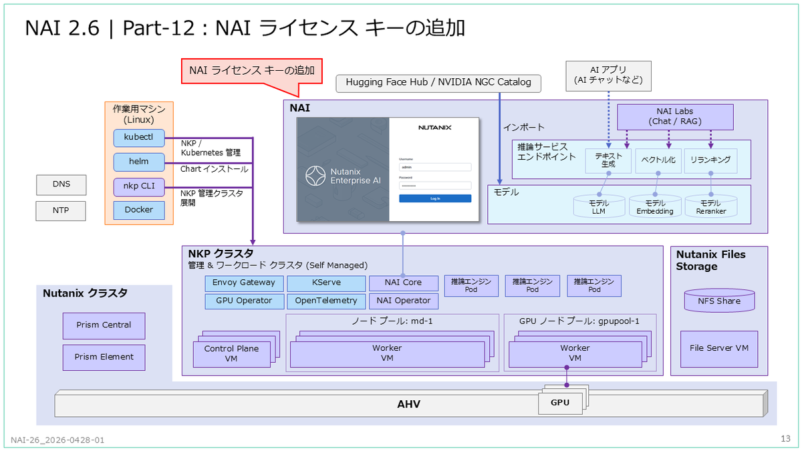Click the GPU ノード プール: gpupool-1 label
This screenshot has width=802, height=451.
pyautogui.click(x=579, y=321)
